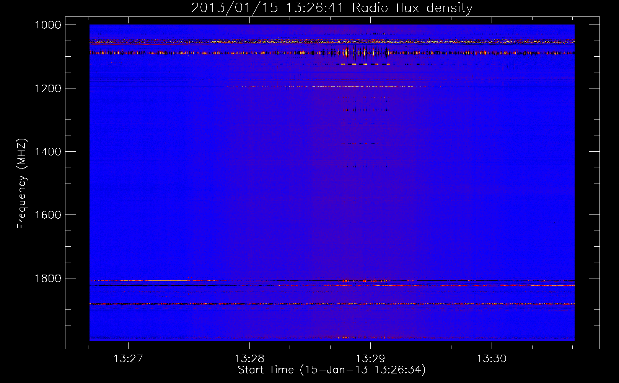Viewport: 619px width, 383px height.
Task: Click the plot title "2013/01/15 13:26:41 Radio flux density"
Action: (x=332, y=8)
